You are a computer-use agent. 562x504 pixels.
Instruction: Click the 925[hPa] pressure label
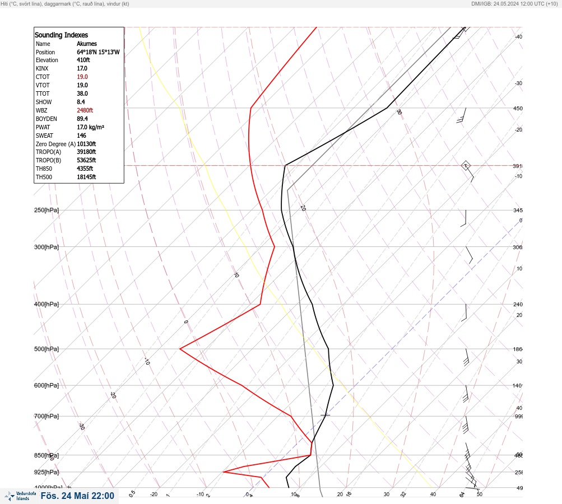coord(47,472)
